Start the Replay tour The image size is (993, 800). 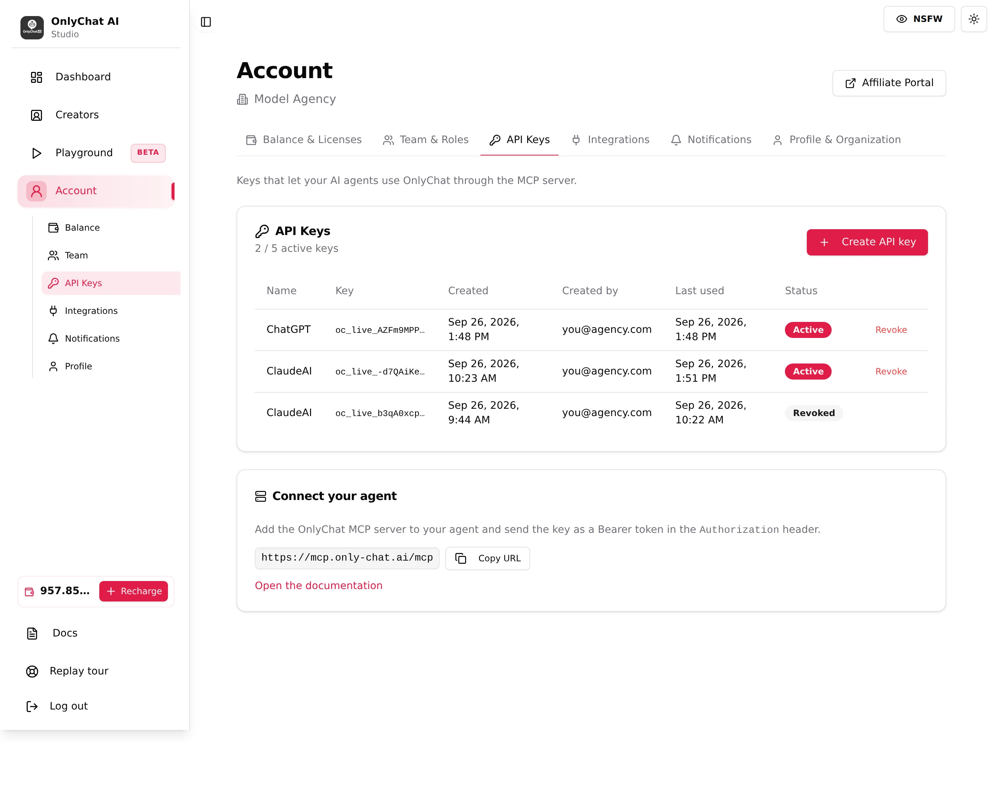[96, 671]
